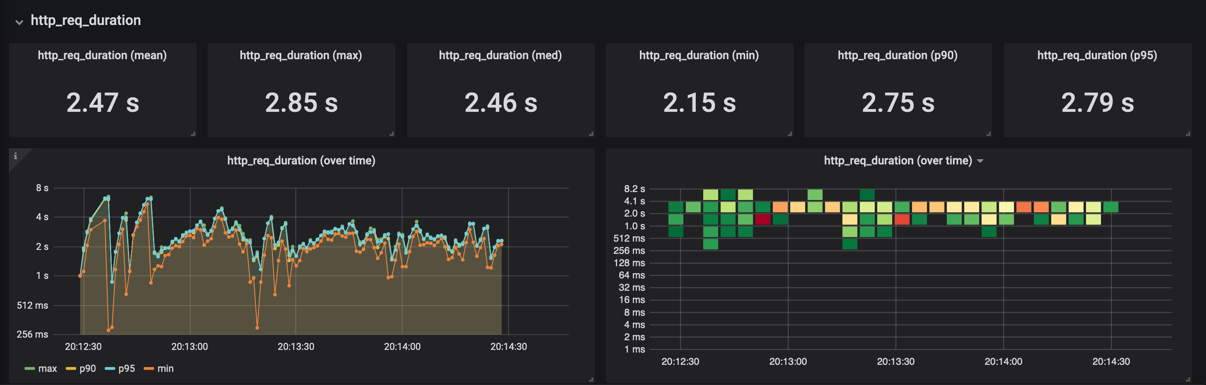Click the 20:13:30 time label on the heatmap
The width and height of the screenshot is (1206, 385).
pos(896,362)
